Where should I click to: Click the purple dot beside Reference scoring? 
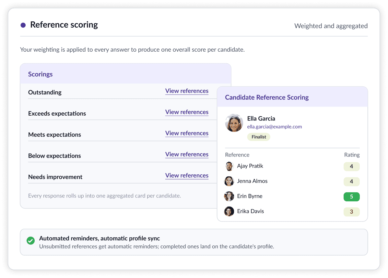(x=23, y=25)
